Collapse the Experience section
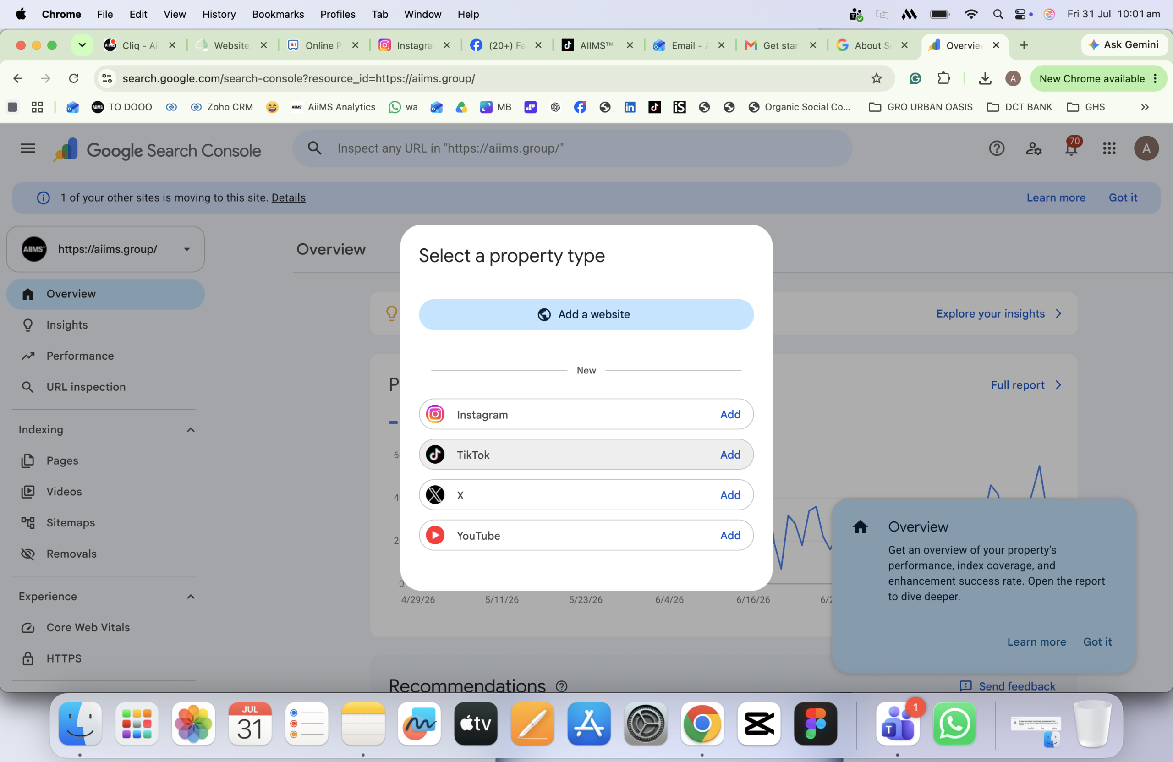 click(x=191, y=597)
